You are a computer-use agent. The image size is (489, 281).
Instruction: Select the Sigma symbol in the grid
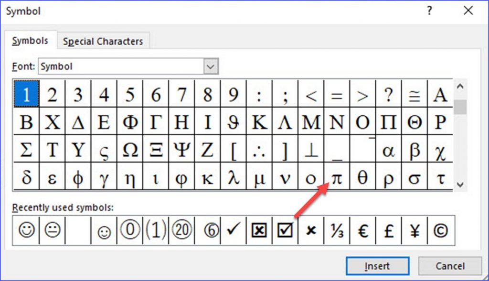click(26, 149)
